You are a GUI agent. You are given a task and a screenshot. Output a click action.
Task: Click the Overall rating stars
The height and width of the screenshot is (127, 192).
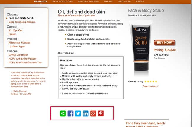pyautogui.click(x=151, y=81)
